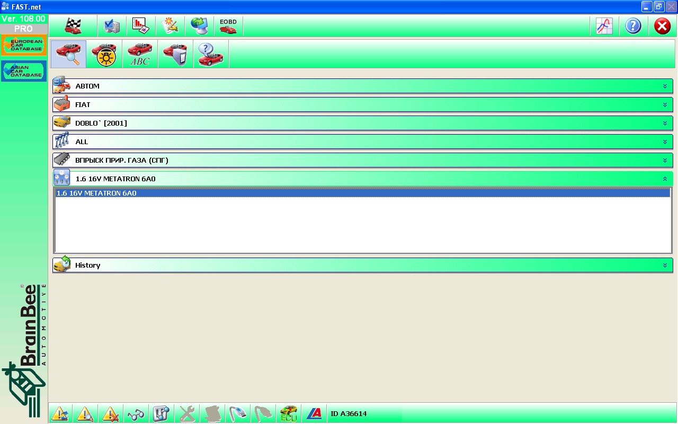Click the red X exit button
This screenshot has height=424, width=678.
coord(663,25)
